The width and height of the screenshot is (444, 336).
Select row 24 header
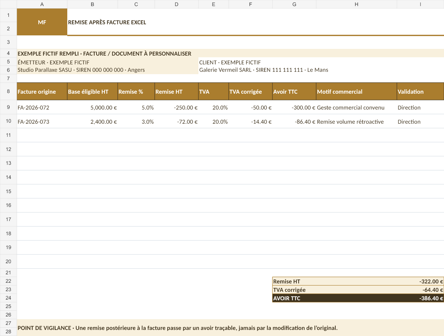click(x=8, y=298)
